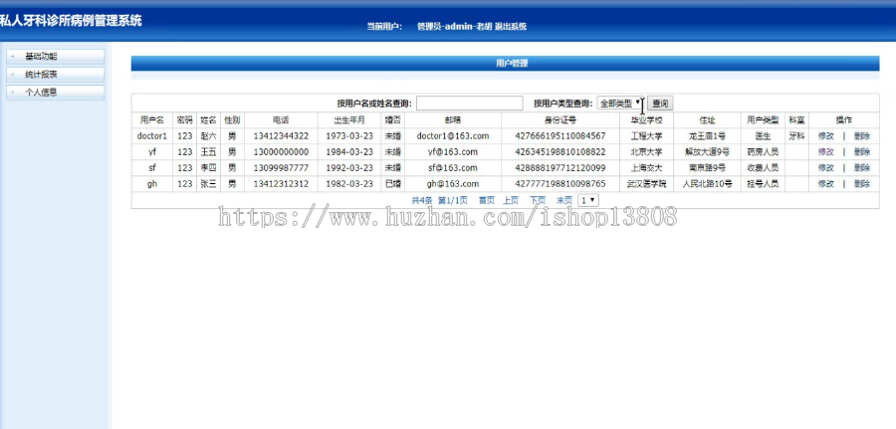This screenshot has height=429, width=896.
Task: Click phone number 13412344322
Action: click(x=281, y=136)
